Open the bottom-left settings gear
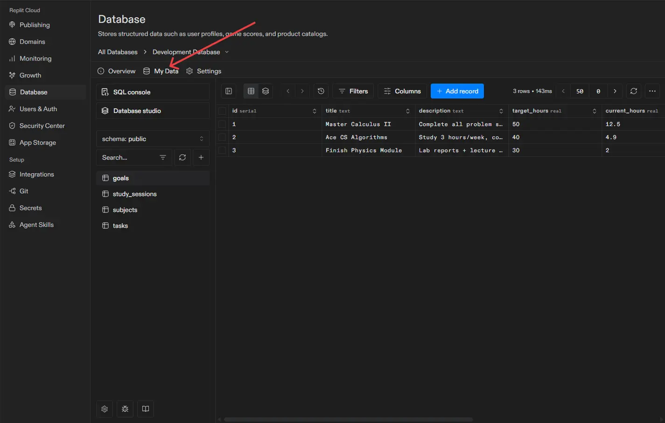 click(x=105, y=409)
